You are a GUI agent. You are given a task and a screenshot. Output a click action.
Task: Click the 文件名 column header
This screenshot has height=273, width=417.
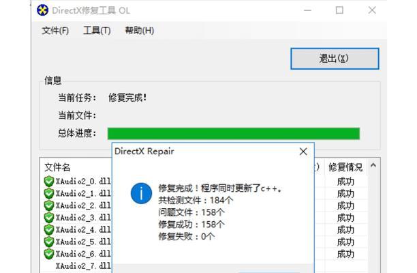(57, 167)
